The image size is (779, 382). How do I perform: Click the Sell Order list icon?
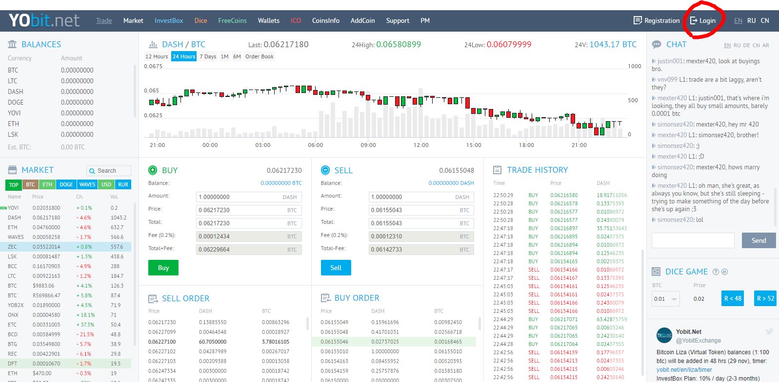tap(153, 298)
